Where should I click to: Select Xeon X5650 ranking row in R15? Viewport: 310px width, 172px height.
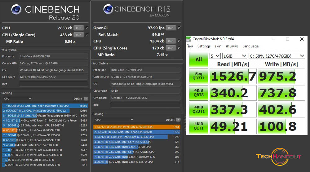[137, 132]
